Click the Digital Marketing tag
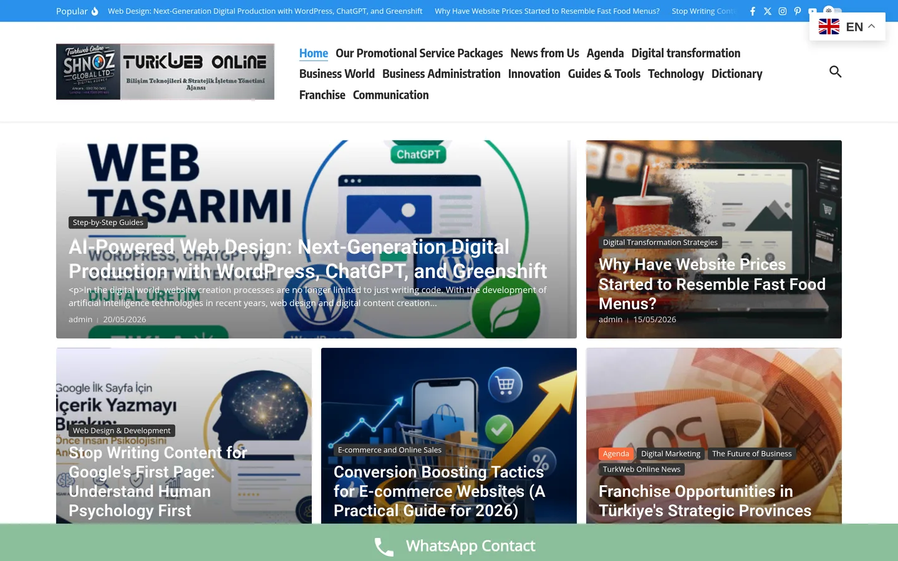The height and width of the screenshot is (561, 898). click(670, 454)
